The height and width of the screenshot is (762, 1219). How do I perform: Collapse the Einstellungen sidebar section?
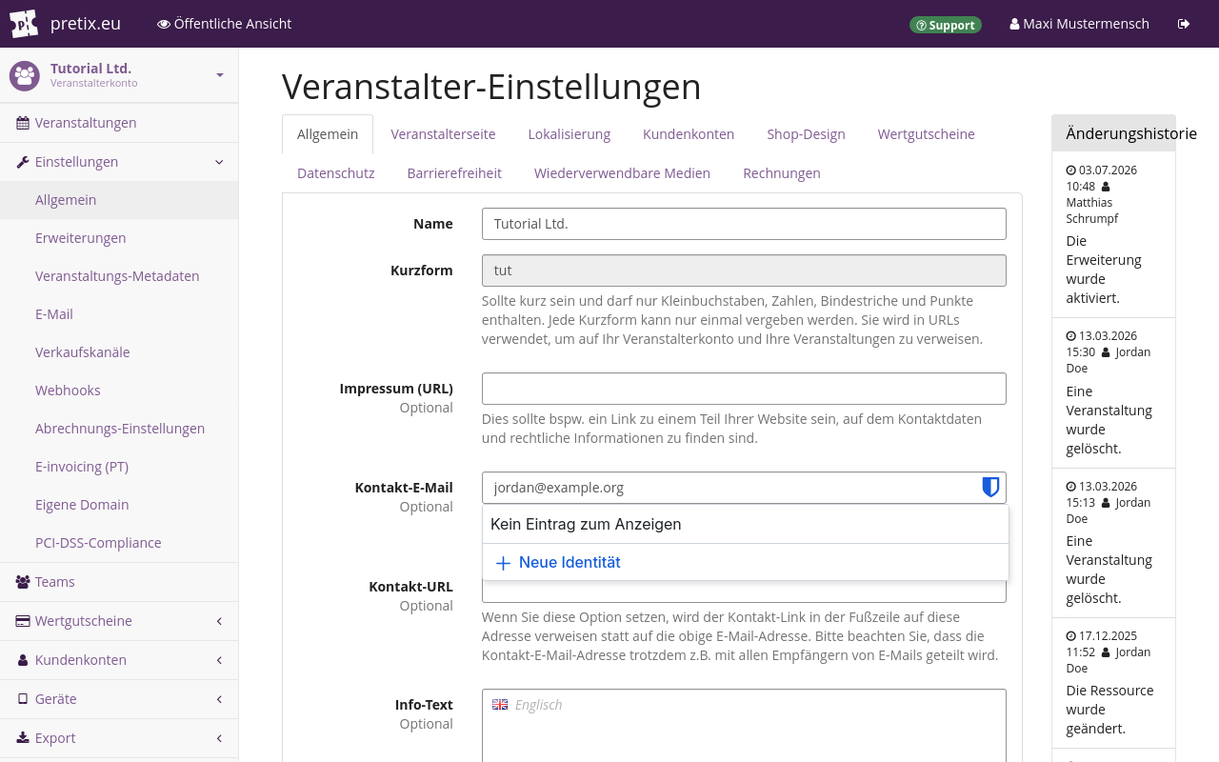219,162
